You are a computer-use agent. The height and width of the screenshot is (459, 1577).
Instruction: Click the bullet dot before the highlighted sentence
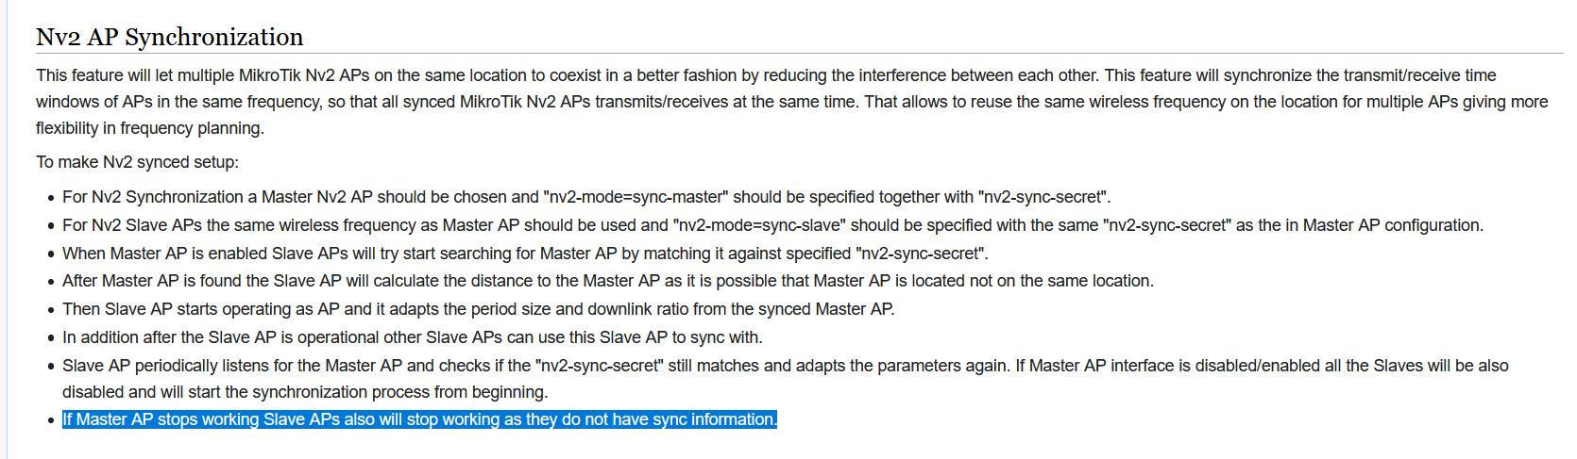(51, 420)
